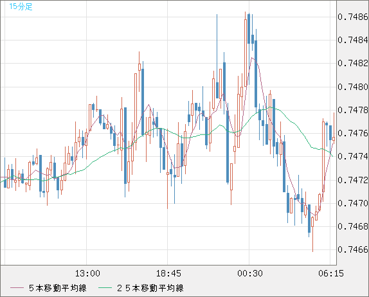Click the 0.7484 price axis label

353,40
